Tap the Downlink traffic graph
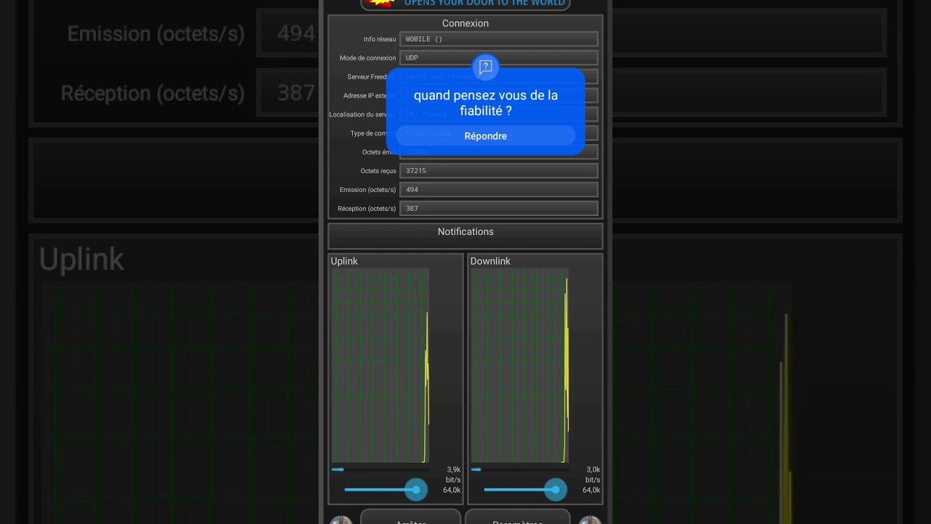Screen dimensions: 931x524 (520, 365)
